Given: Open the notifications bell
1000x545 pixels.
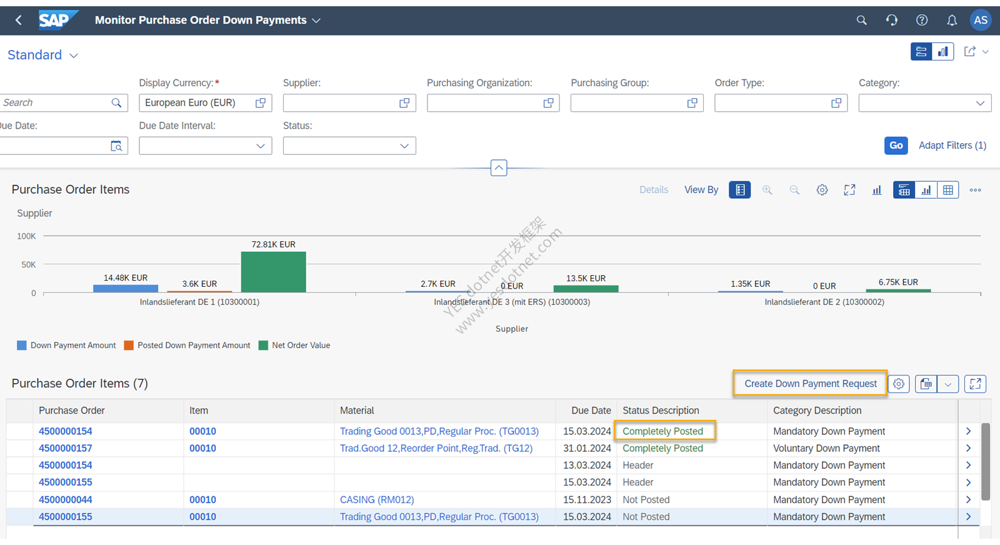Looking at the screenshot, I should click(952, 20).
